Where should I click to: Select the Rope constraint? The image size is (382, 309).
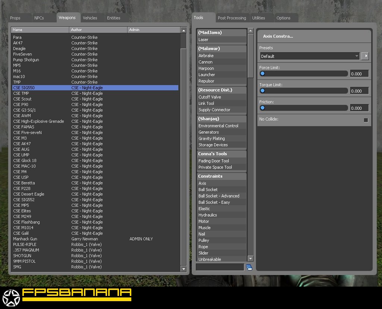(222, 247)
